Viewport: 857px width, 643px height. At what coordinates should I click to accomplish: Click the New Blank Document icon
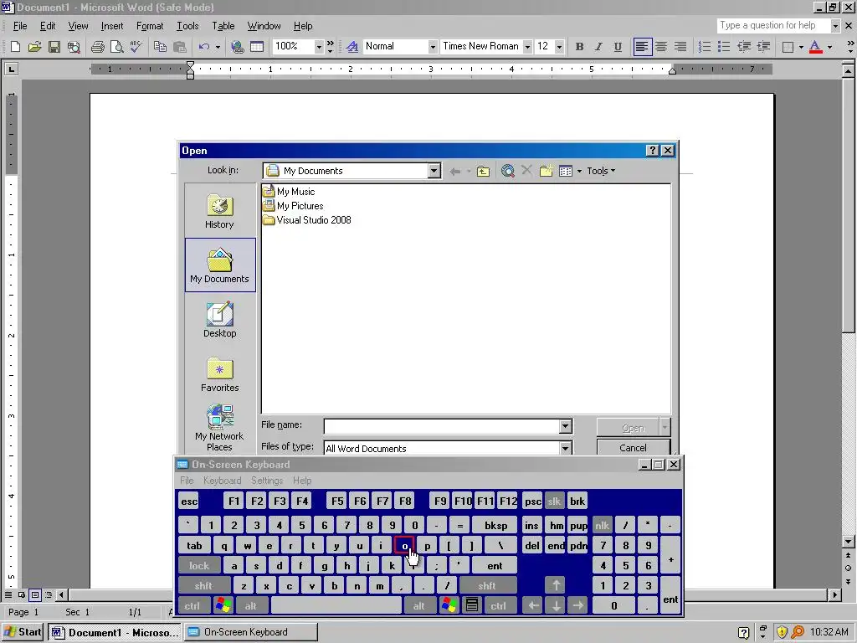pos(15,47)
